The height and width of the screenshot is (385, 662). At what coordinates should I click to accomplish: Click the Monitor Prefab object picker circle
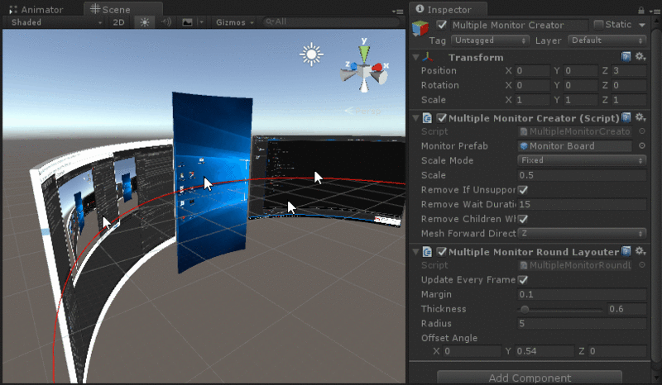[x=642, y=146]
